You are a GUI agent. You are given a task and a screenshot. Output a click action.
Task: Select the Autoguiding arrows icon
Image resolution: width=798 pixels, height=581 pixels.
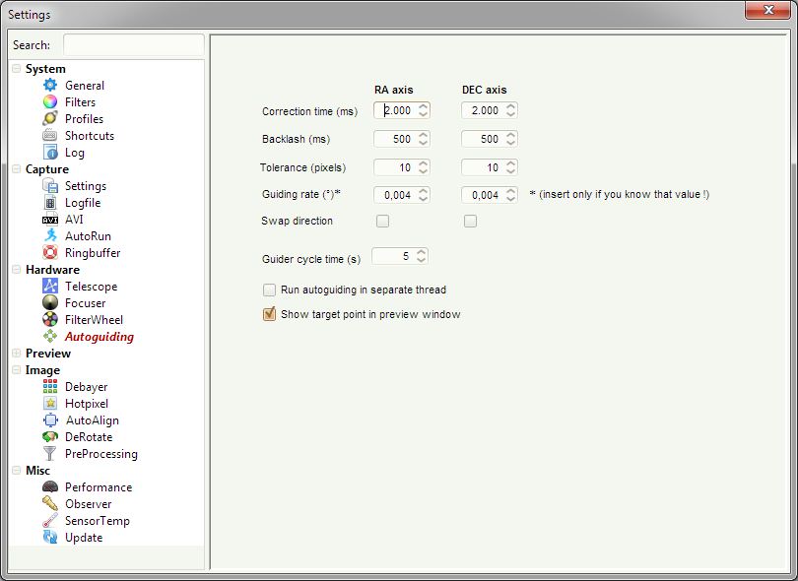pos(50,336)
